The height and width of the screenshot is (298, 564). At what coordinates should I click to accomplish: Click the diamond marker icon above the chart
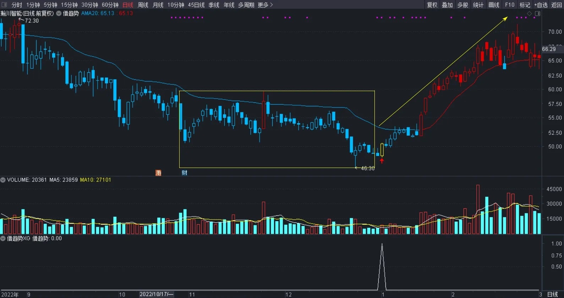click(529, 13)
